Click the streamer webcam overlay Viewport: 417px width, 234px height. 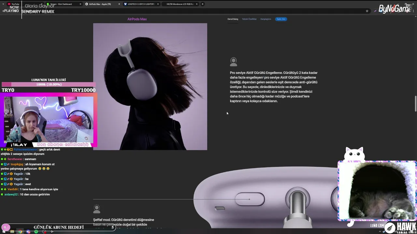49,120
